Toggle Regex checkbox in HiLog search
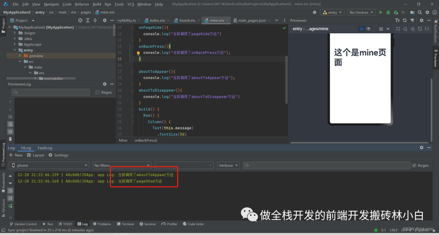439x235 pixels. [414, 166]
